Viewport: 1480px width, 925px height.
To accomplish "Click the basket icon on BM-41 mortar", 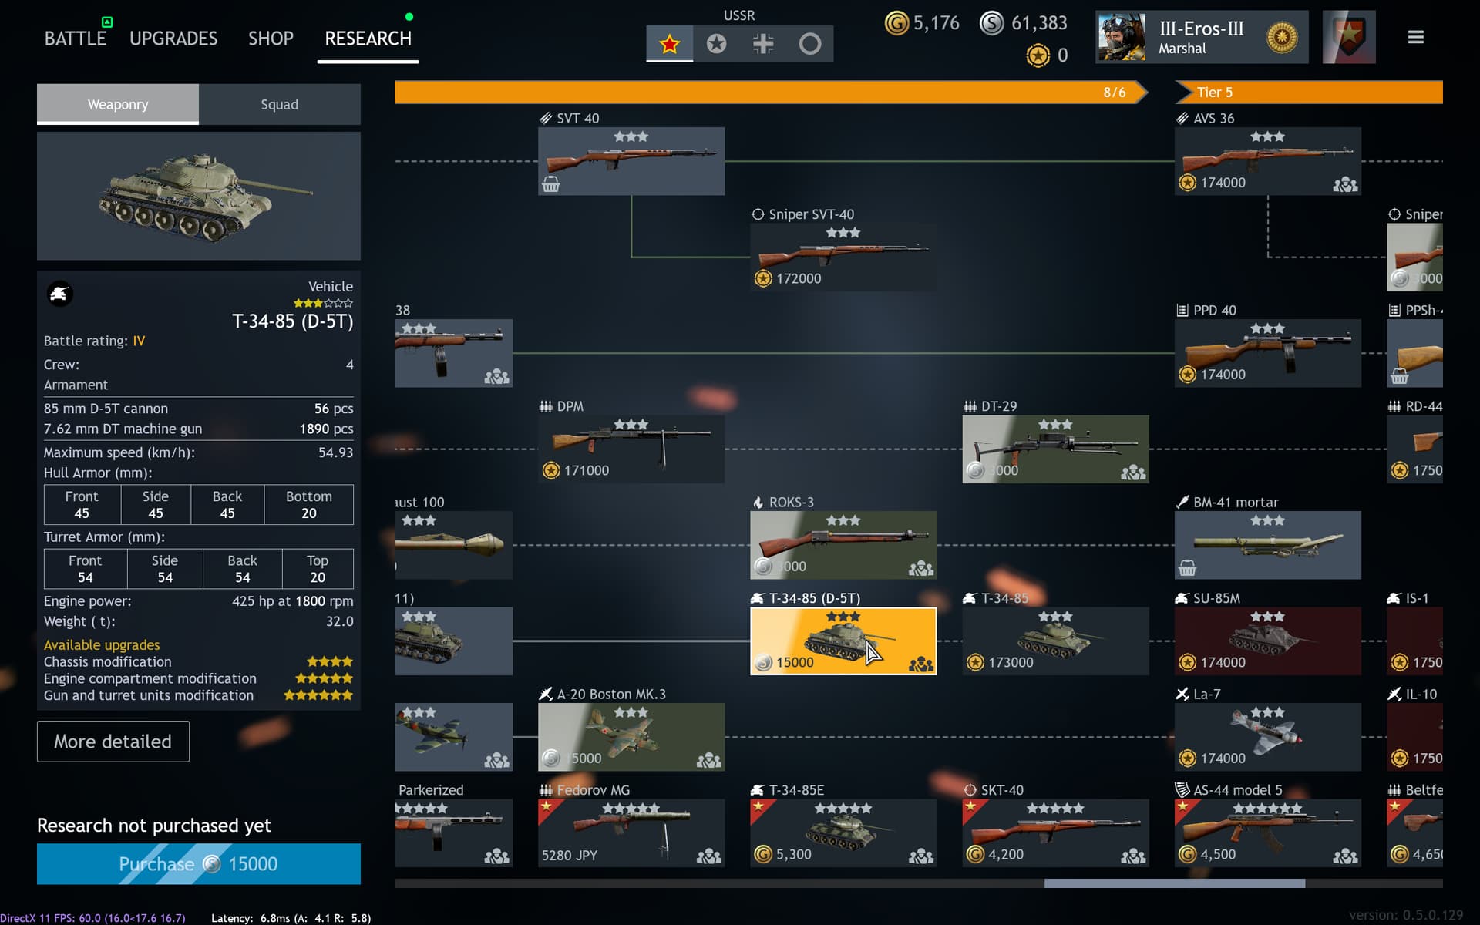I will 1187,568.
